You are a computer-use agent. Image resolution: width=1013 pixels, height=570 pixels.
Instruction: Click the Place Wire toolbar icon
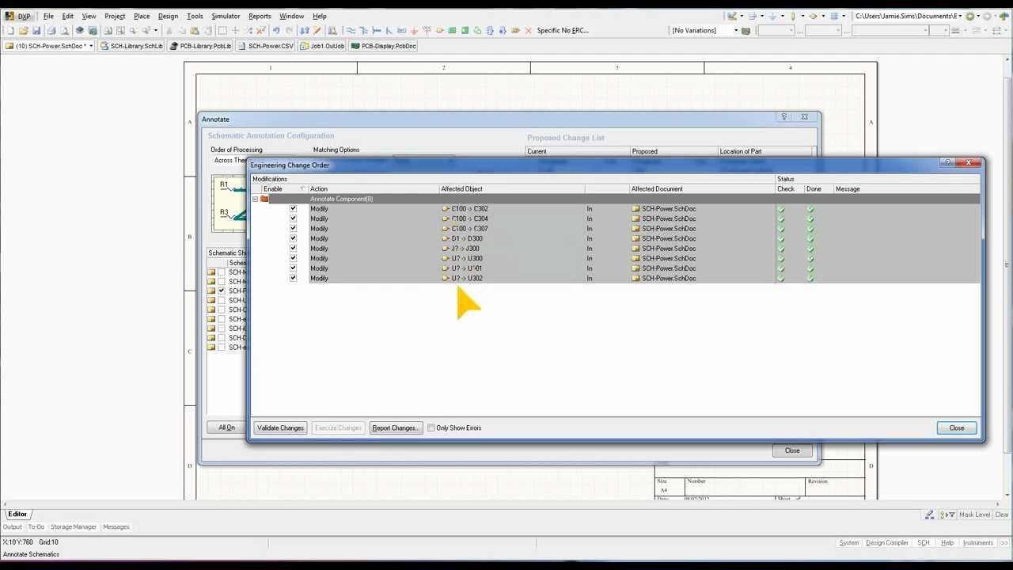click(x=351, y=31)
